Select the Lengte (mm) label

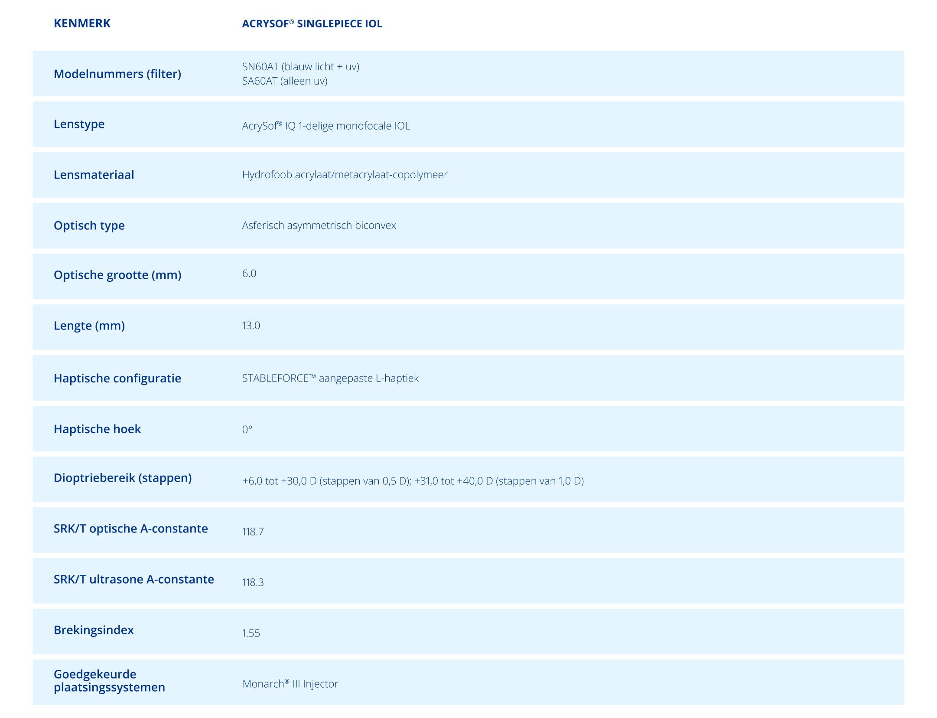tap(89, 326)
